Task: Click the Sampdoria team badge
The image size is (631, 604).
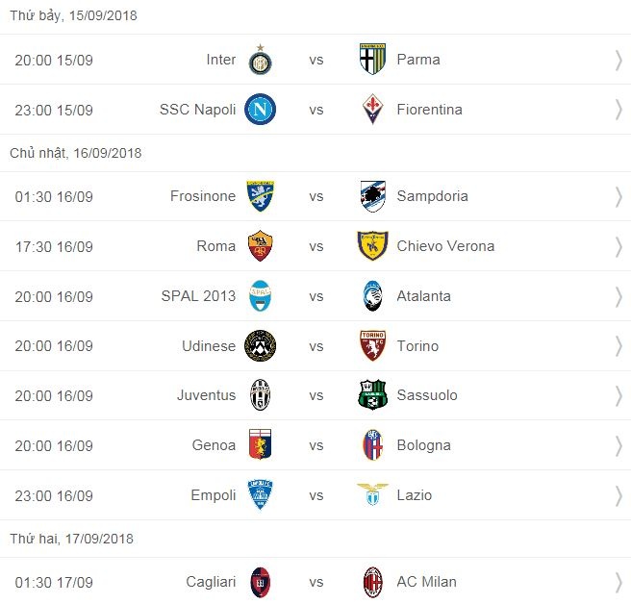Action: point(372,196)
